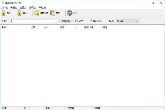Click the 解密 decrypt unlock icon
The image size is (165, 110).
coord(19,13)
